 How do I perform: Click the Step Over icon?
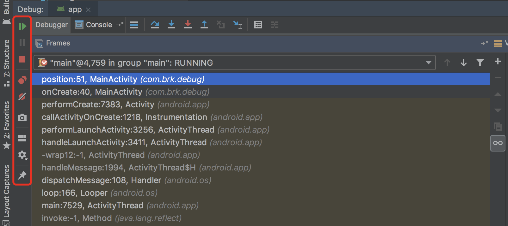point(155,25)
